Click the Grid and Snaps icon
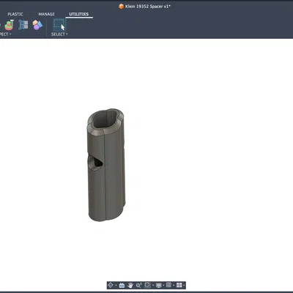293x293 pixels. pyautogui.click(x=168, y=285)
